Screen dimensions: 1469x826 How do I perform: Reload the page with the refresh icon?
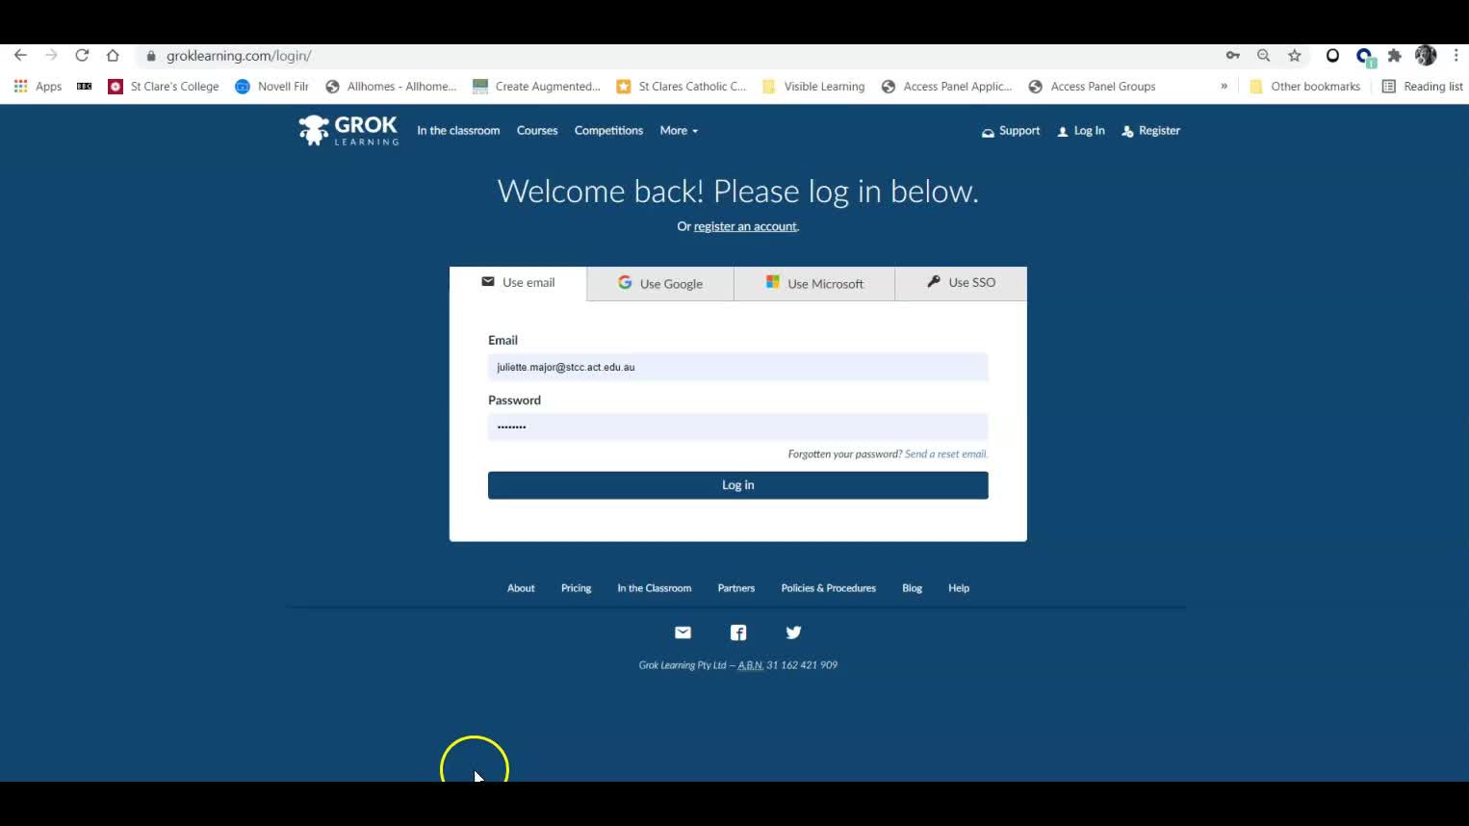(x=81, y=55)
